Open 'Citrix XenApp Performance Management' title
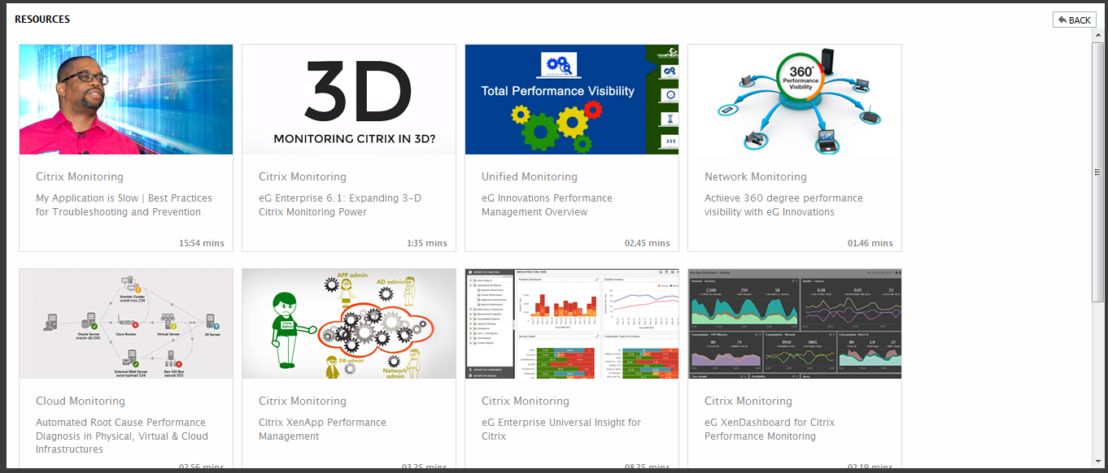The width and height of the screenshot is (1108, 473). coord(322,429)
